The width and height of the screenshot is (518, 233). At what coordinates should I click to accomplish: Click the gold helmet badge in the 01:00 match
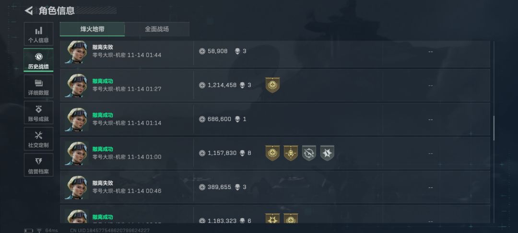coord(291,153)
